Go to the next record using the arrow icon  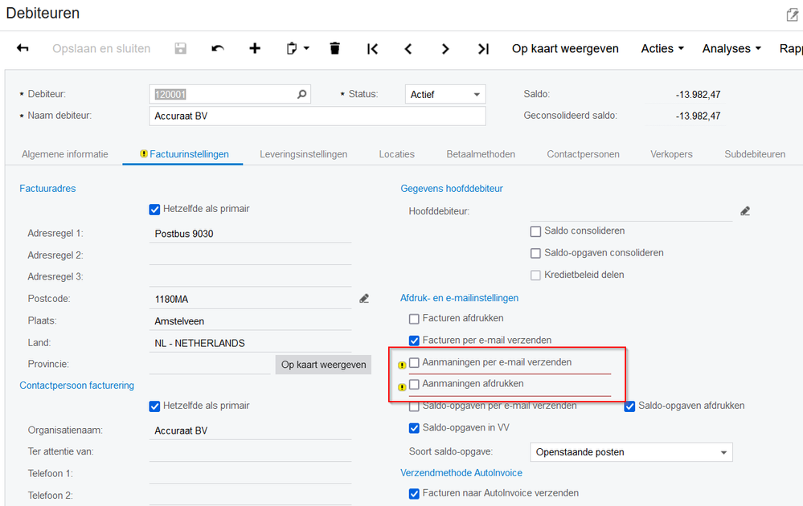click(x=445, y=48)
